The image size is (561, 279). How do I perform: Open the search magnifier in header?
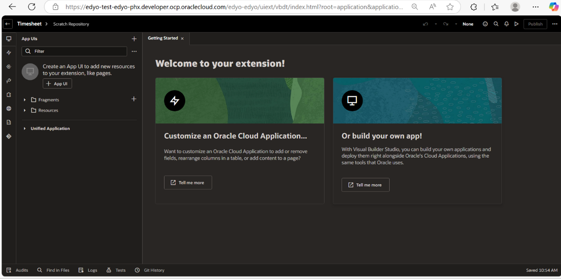496,24
